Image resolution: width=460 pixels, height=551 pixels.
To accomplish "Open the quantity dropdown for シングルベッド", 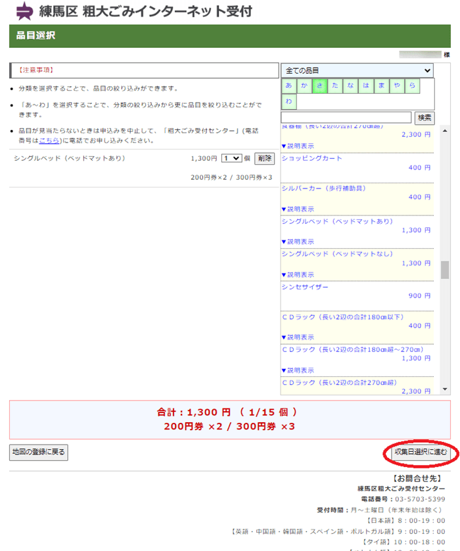I will pyautogui.click(x=231, y=158).
